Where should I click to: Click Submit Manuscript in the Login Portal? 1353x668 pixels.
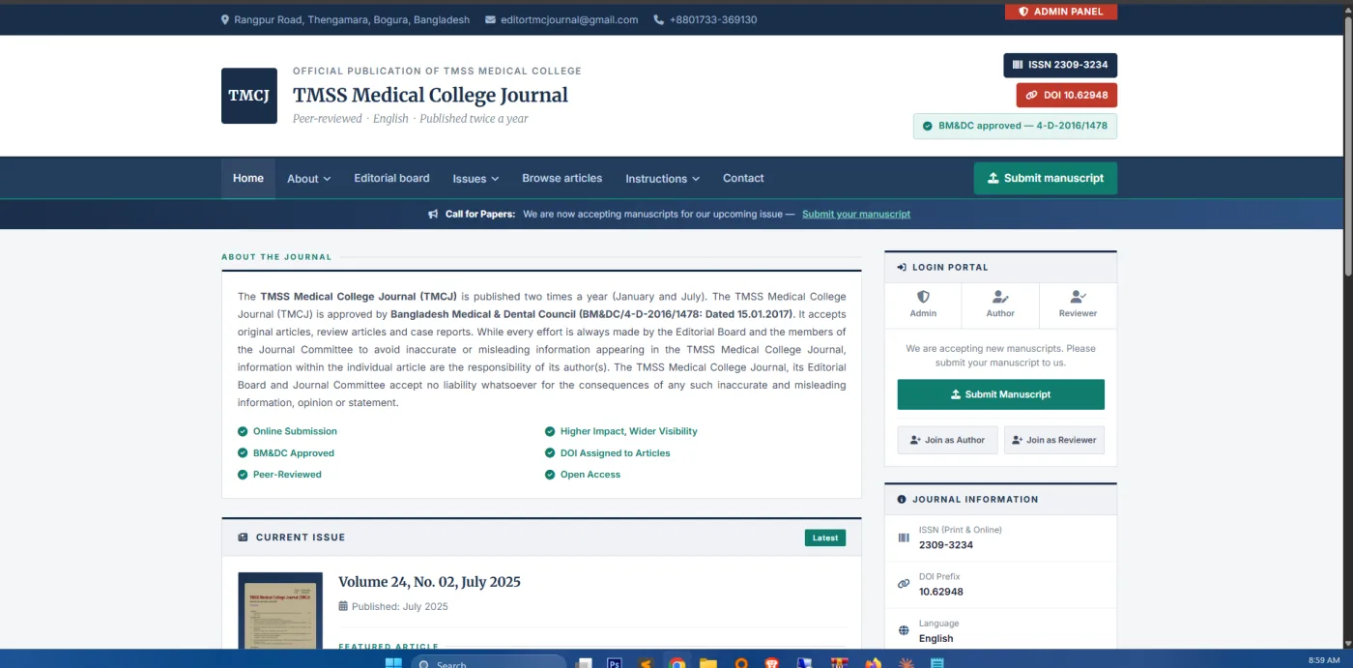[x=1000, y=394]
